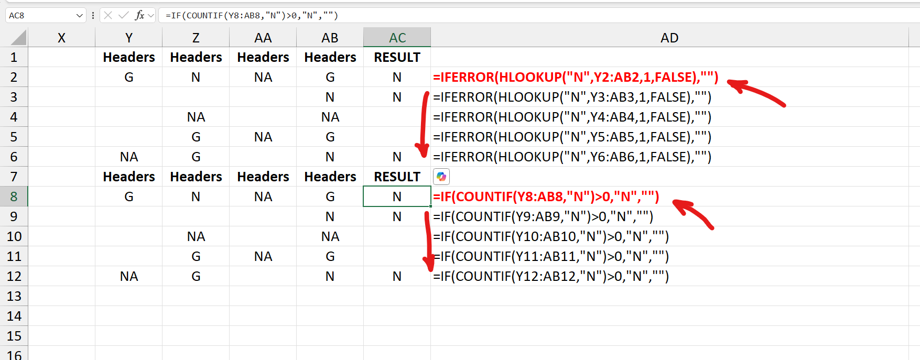Click the red COUNTIF formula cell in AD8
The height and width of the screenshot is (360, 920).
coord(546,197)
